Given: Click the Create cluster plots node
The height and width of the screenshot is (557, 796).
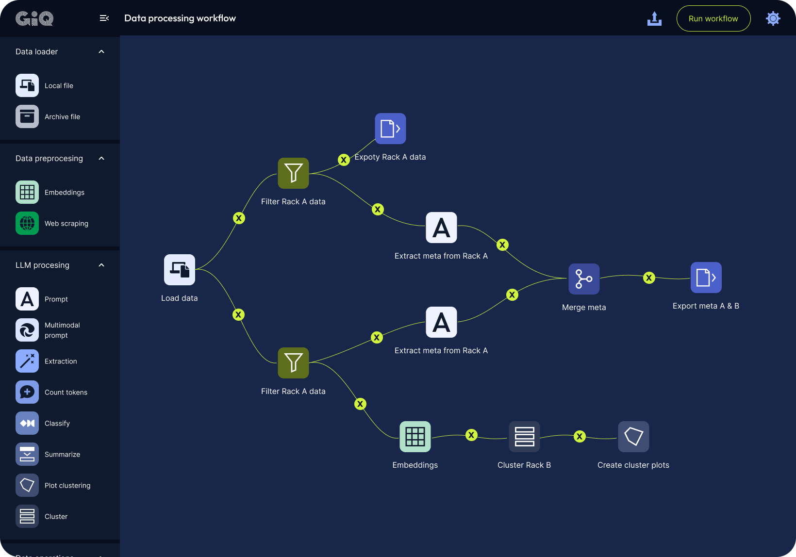Looking at the screenshot, I should tap(633, 437).
